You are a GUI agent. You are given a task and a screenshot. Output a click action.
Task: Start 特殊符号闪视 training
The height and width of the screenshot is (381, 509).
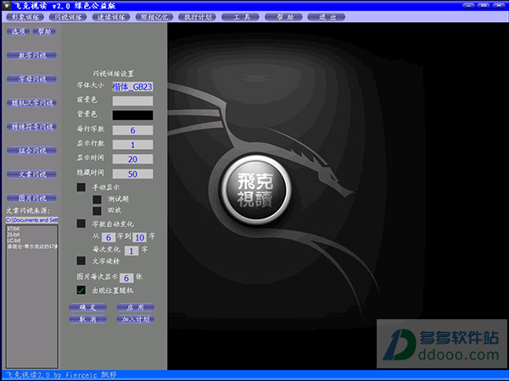click(x=32, y=127)
